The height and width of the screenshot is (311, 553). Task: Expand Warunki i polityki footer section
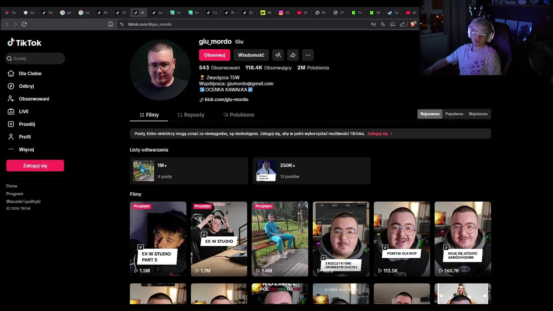click(23, 202)
